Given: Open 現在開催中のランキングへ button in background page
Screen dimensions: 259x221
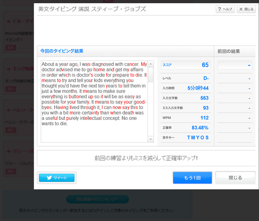Looking at the screenshot, I should (x=97, y=199).
